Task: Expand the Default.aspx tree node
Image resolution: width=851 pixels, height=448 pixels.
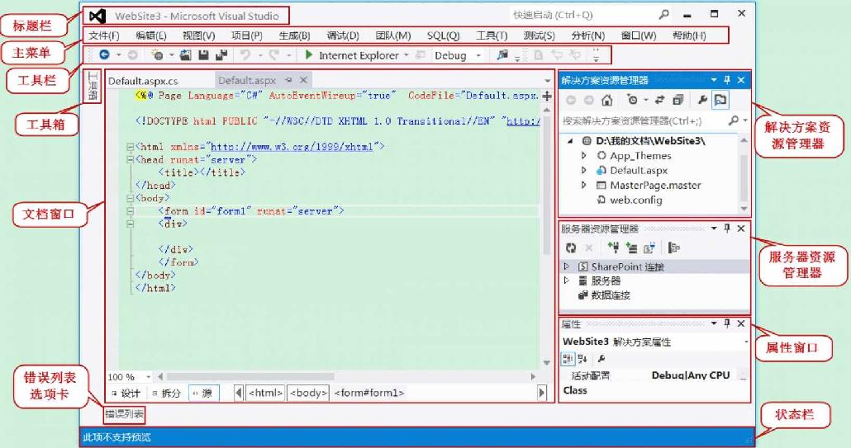Action: tap(584, 170)
